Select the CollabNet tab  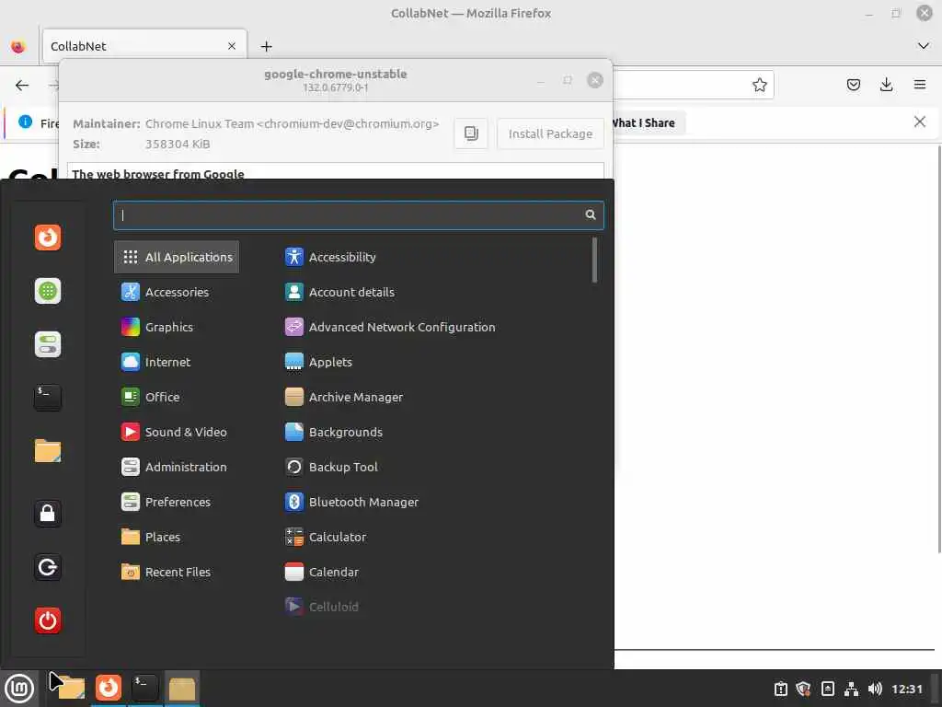tap(144, 46)
